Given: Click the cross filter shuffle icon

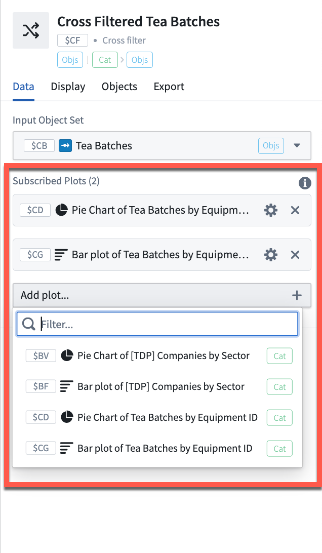Looking at the screenshot, I should pos(31,30).
